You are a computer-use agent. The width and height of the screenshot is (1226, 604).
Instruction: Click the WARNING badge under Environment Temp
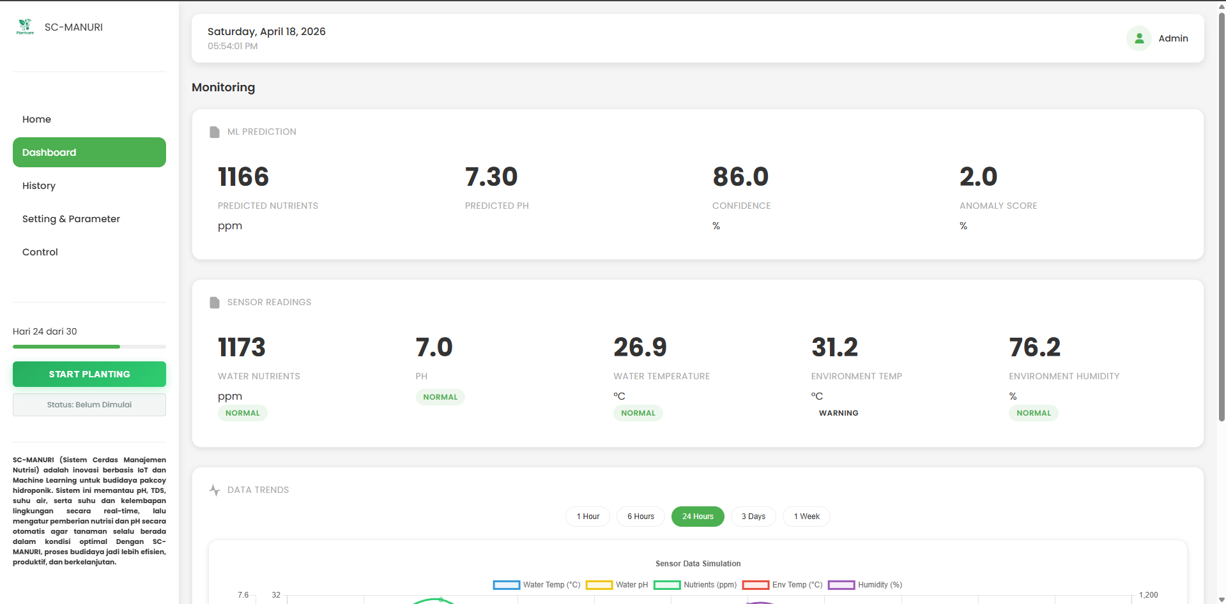(838, 413)
